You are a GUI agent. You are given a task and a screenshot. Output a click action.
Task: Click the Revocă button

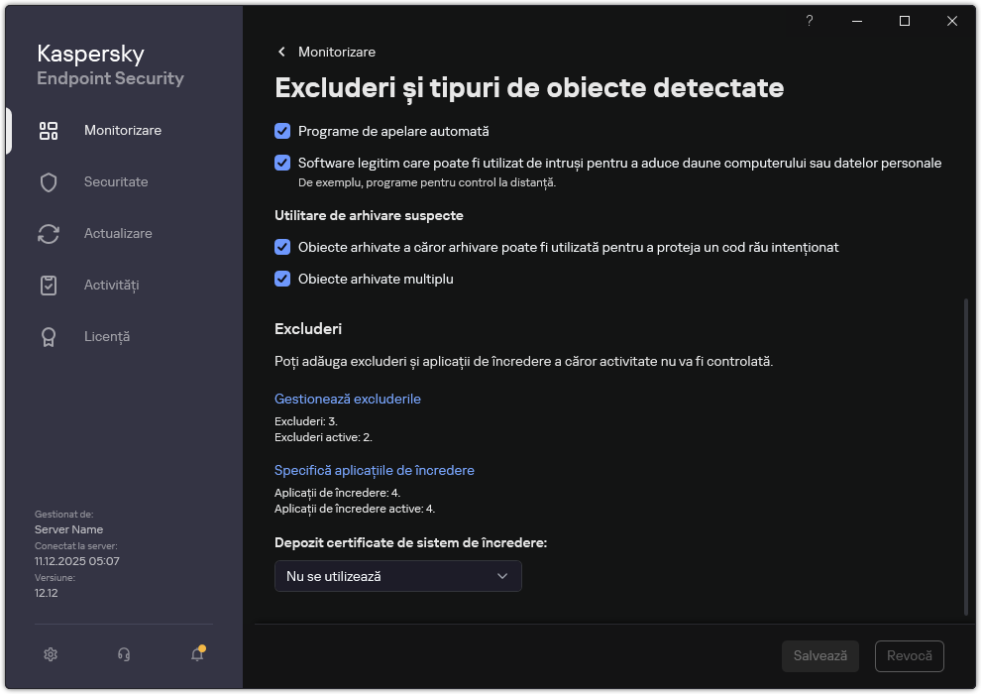(x=911, y=655)
